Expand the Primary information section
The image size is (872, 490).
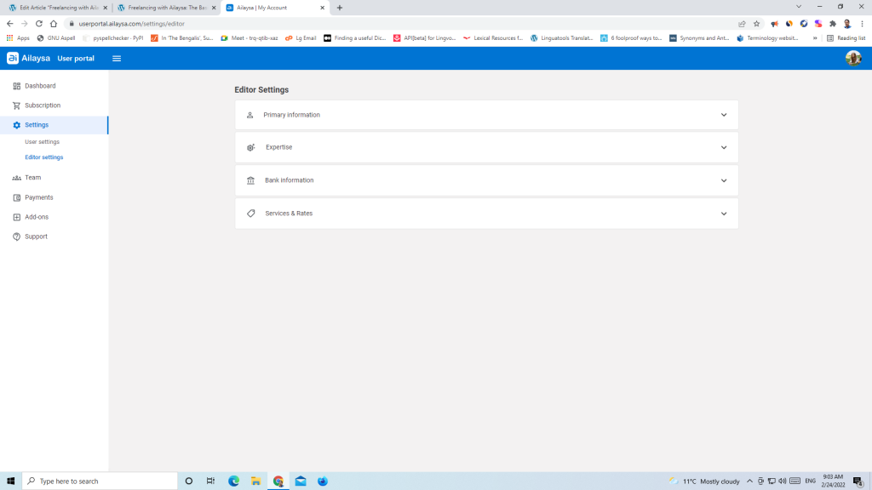[x=486, y=115]
